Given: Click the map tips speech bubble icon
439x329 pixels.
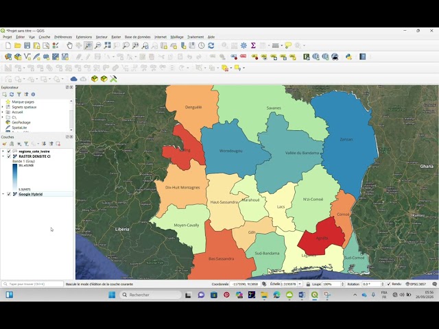Looking at the screenshot, I should point(288,45).
